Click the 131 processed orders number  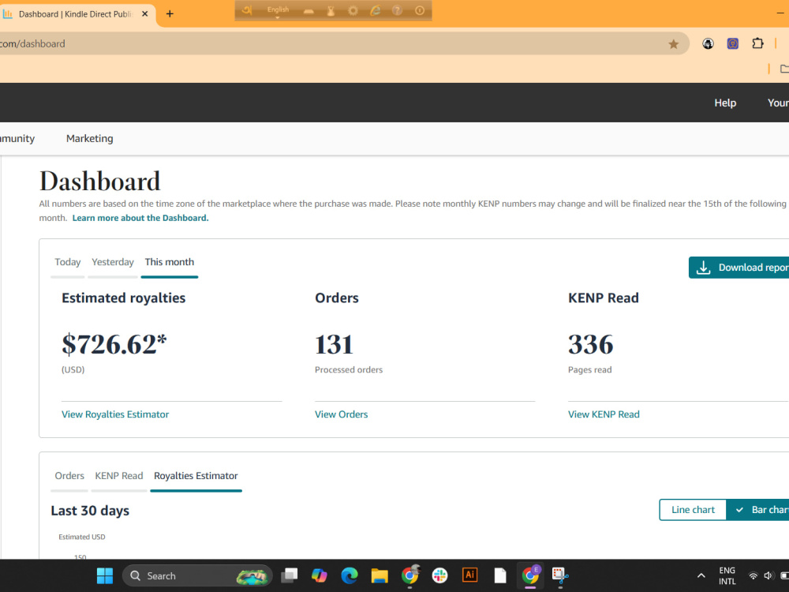point(334,345)
